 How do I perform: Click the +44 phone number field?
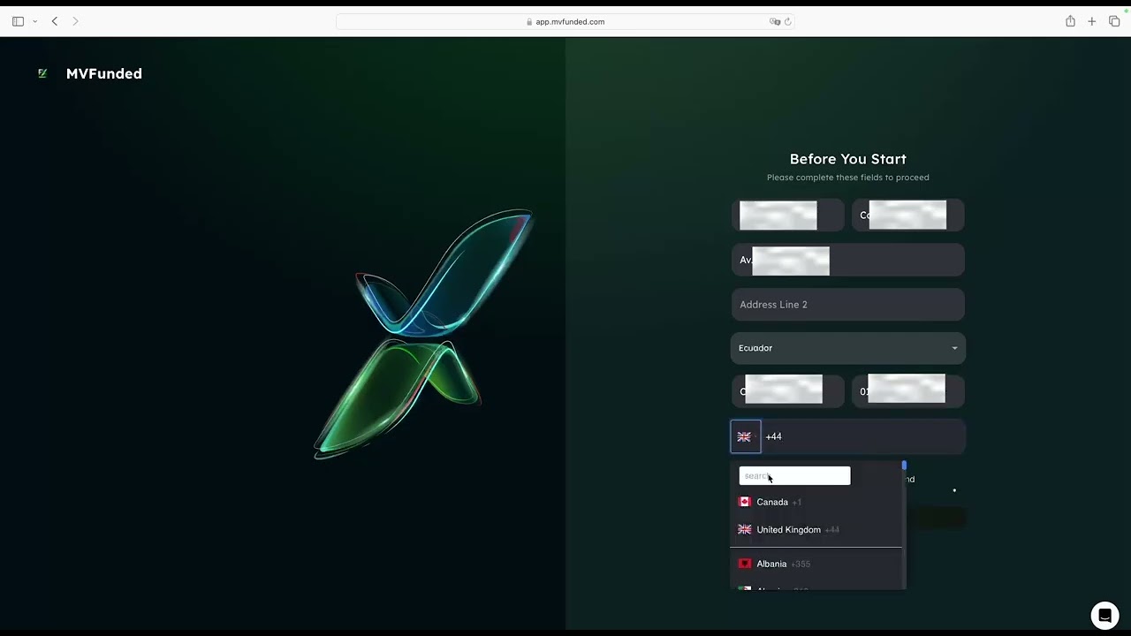click(862, 436)
